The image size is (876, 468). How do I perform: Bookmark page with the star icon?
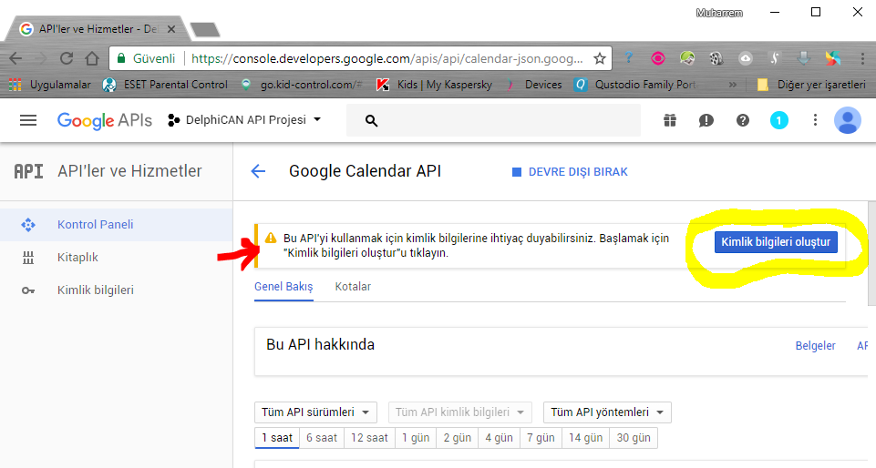coord(600,58)
